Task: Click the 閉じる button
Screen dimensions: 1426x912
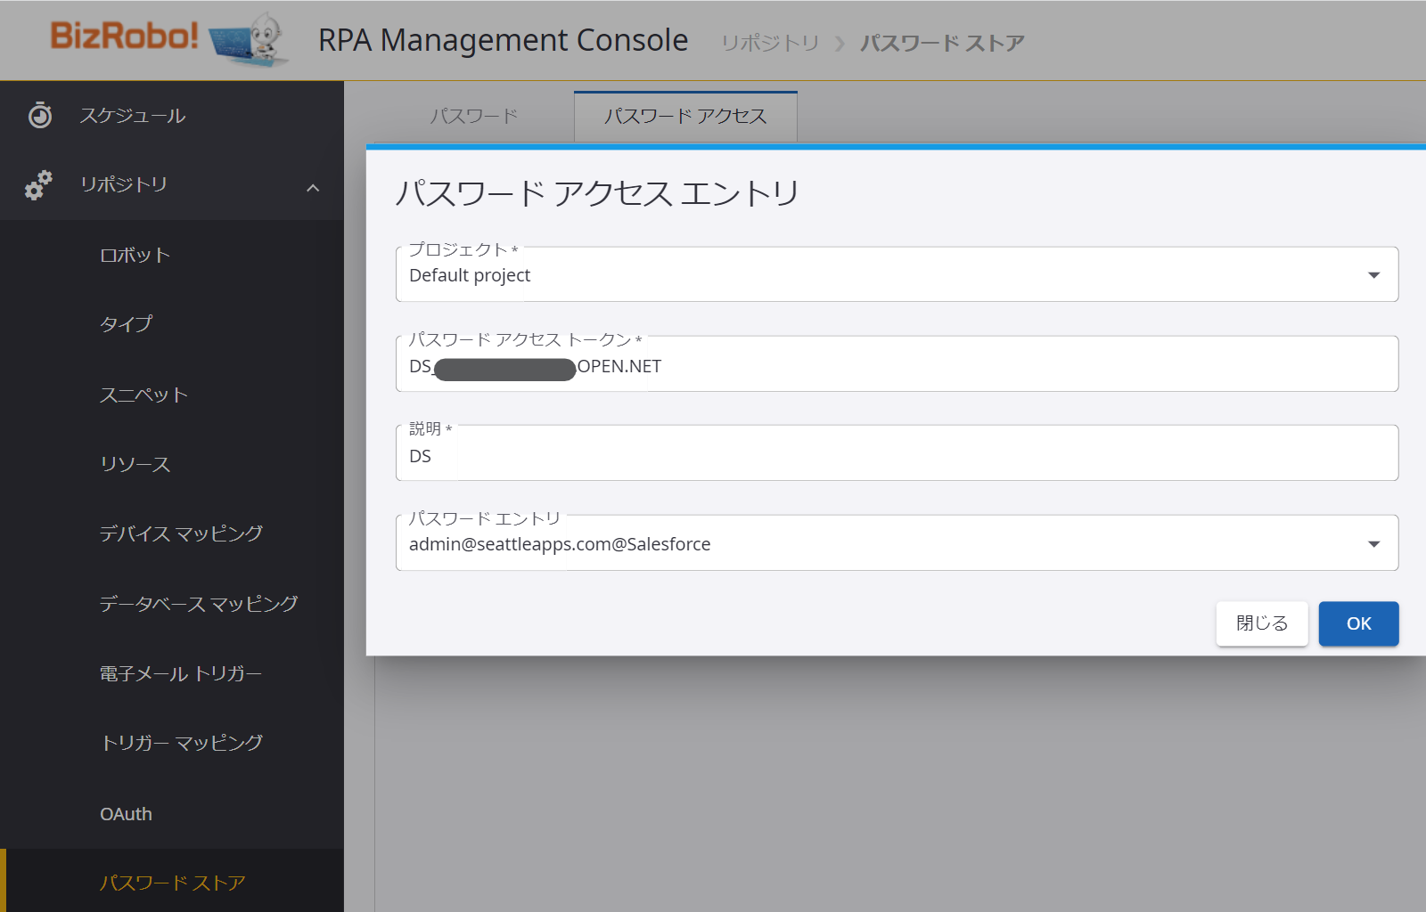Action: [x=1262, y=623]
